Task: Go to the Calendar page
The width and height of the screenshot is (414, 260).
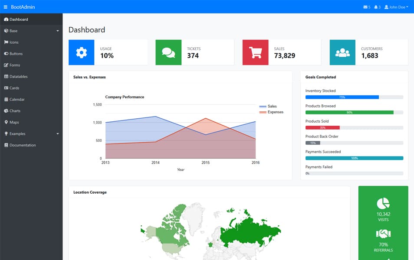Action: point(17,100)
